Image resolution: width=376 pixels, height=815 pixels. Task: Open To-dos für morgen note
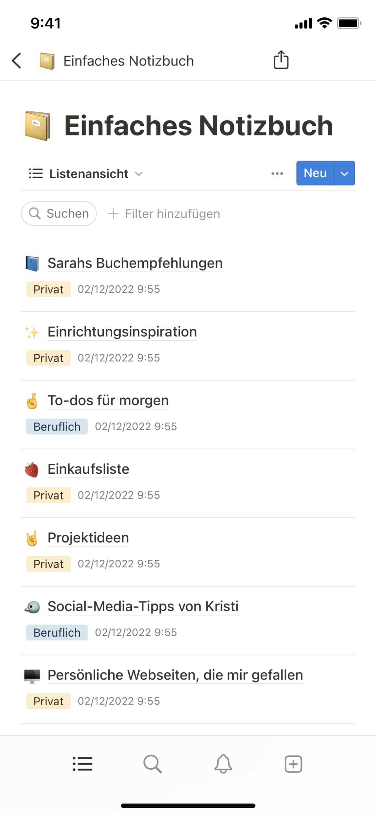coord(108,400)
